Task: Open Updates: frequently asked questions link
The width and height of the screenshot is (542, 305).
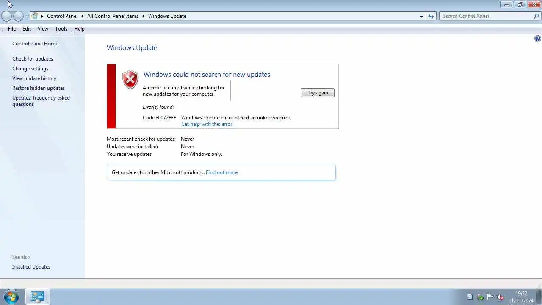Action: click(x=41, y=101)
